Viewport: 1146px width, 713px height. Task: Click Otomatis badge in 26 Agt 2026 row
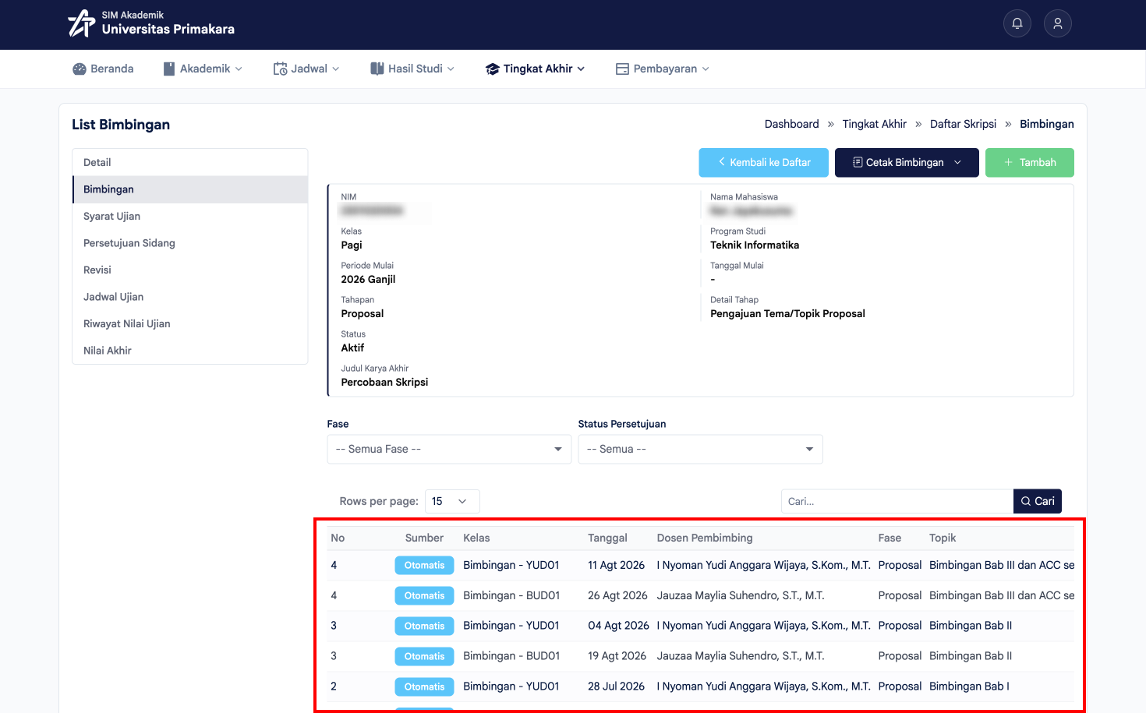pos(424,595)
